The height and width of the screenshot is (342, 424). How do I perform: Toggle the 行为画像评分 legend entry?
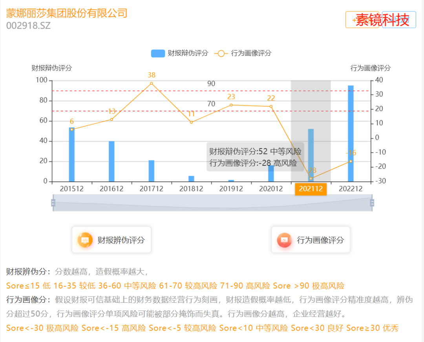[x=243, y=53]
